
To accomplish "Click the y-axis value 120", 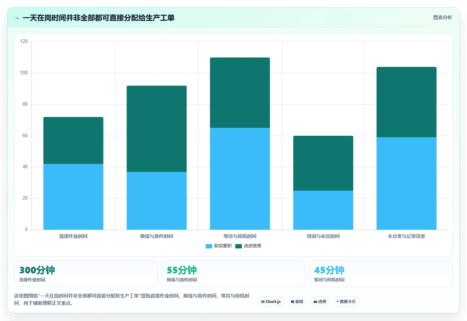I will click(24, 42).
